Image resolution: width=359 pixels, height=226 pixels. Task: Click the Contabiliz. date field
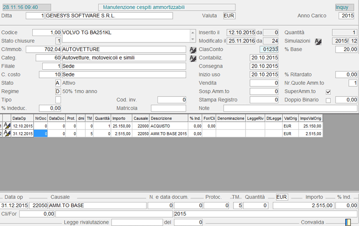[264, 58]
